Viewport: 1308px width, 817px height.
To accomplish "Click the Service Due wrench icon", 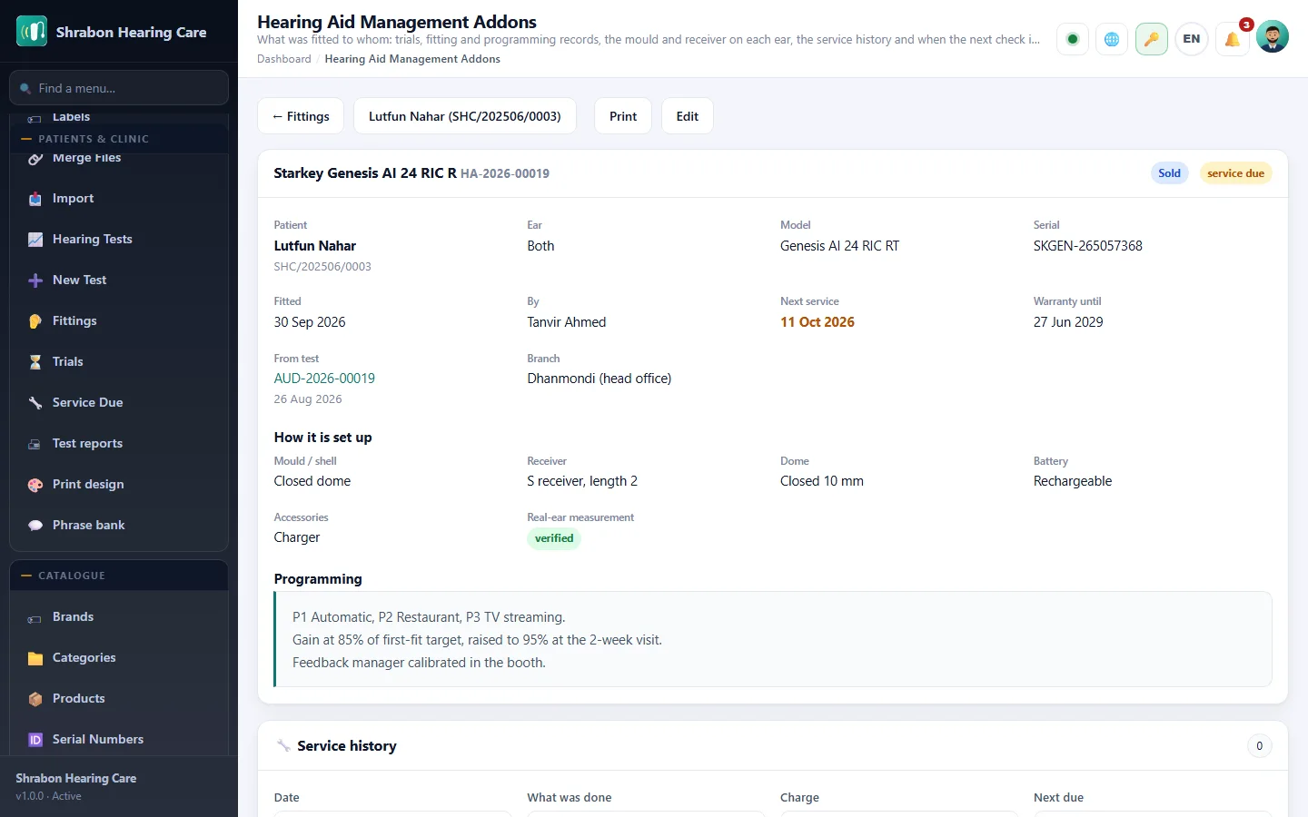I will click(35, 403).
